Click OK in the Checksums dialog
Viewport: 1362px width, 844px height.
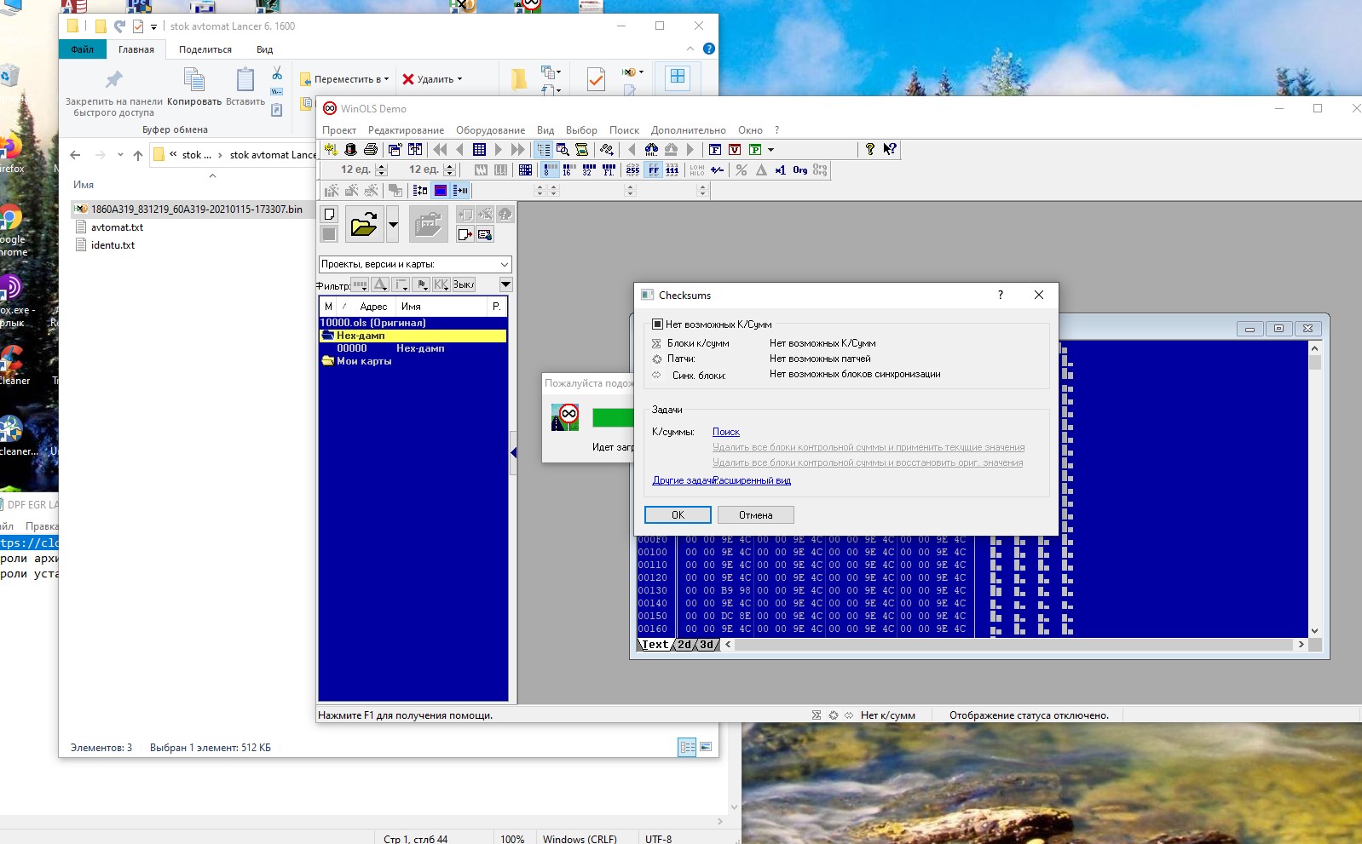click(x=678, y=515)
